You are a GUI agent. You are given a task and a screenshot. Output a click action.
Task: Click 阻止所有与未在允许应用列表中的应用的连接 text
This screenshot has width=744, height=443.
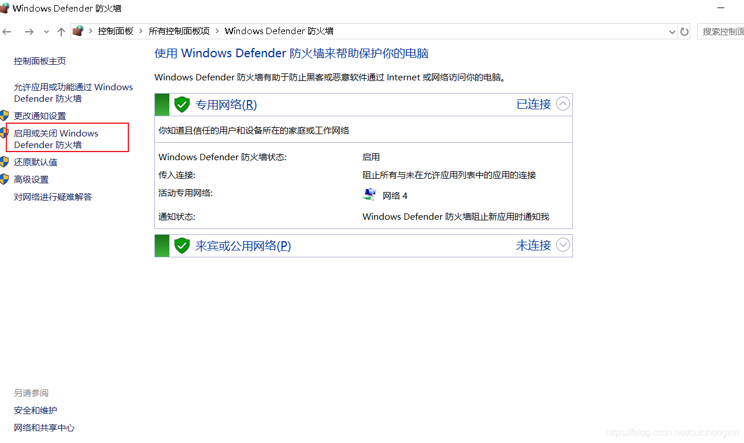(449, 175)
